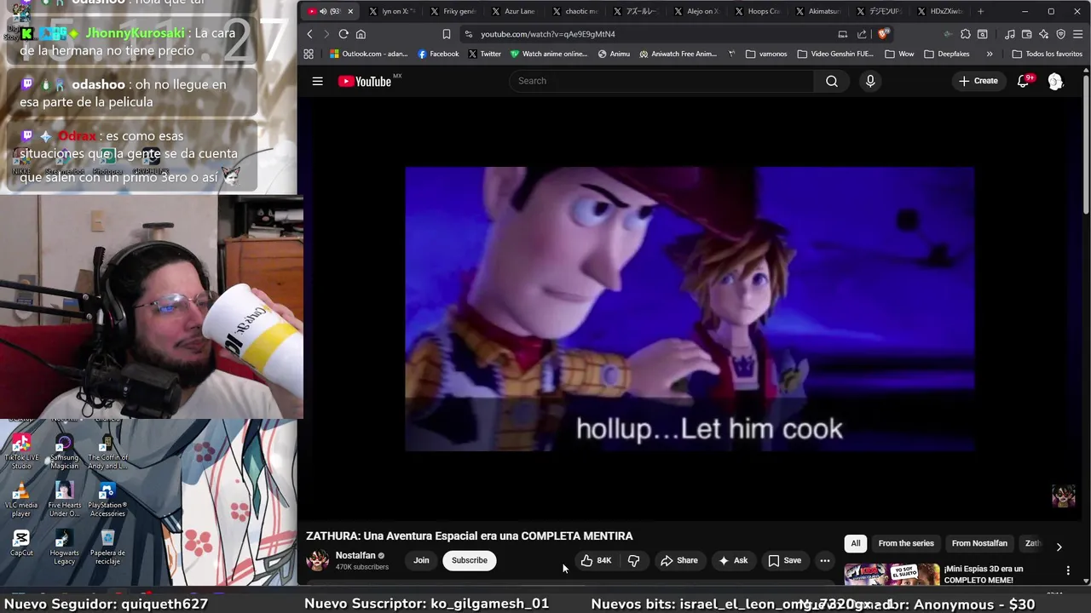Open Brave Shields lion icon
Image resolution: width=1091 pixels, height=613 pixels.
(x=884, y=34)
